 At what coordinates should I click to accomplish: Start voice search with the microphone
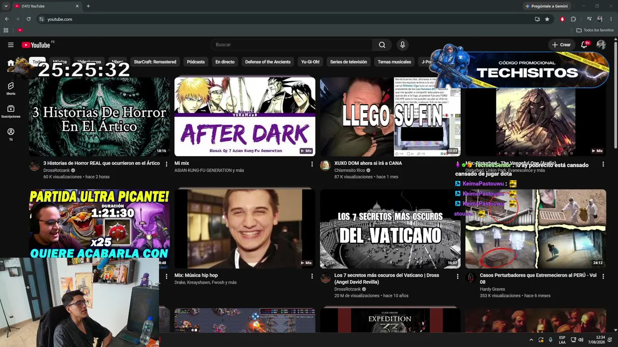[403, 45]
